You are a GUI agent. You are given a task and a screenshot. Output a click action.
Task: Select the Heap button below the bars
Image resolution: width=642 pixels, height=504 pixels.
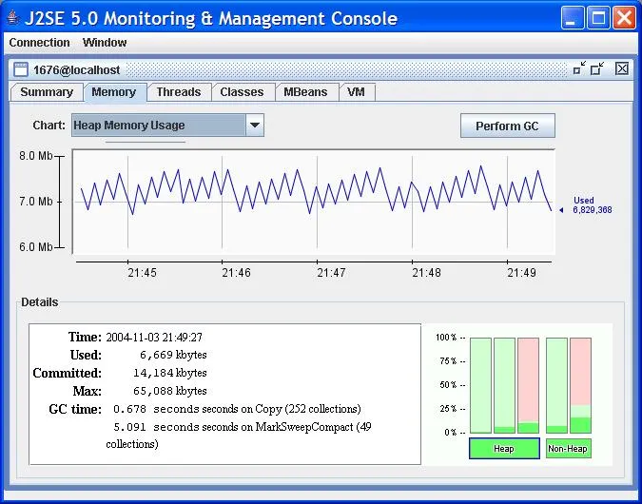click(x=504, y=448)
